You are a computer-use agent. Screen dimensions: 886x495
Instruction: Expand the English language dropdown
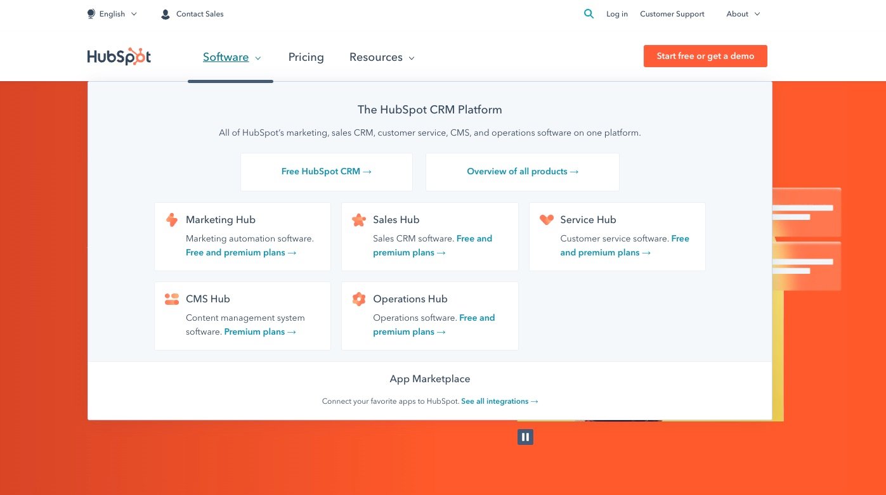112,13
